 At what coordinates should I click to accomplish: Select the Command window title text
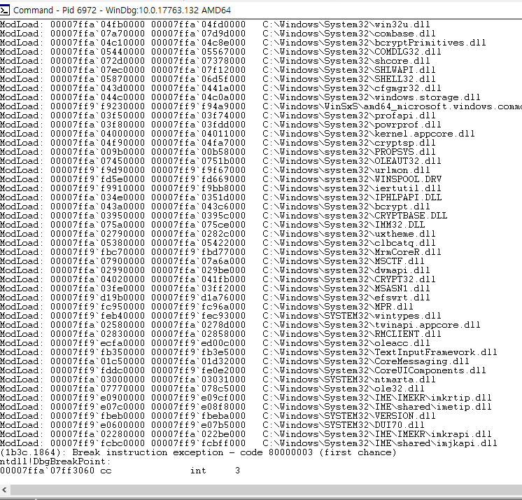(x=122, y=11)
